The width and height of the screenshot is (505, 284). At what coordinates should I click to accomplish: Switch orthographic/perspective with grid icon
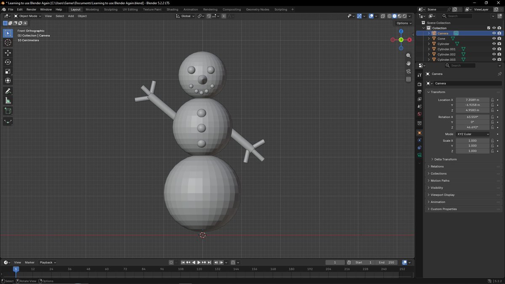(408, 79)
